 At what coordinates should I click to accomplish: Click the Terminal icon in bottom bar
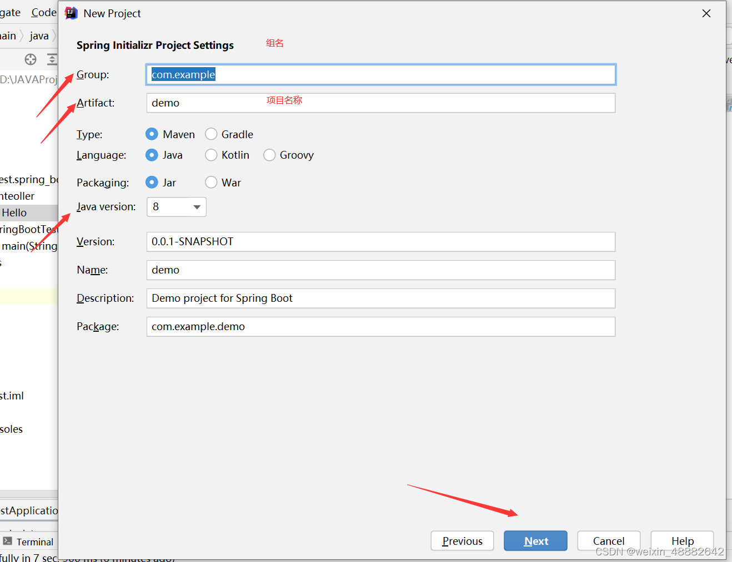(x=7, y=541)
